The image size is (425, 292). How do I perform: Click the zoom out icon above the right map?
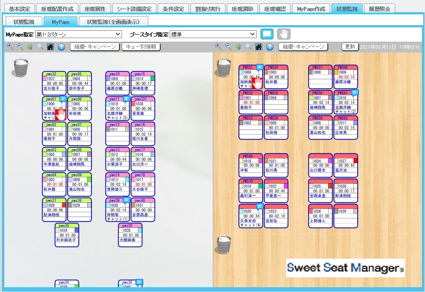click(x=228, y=47)
